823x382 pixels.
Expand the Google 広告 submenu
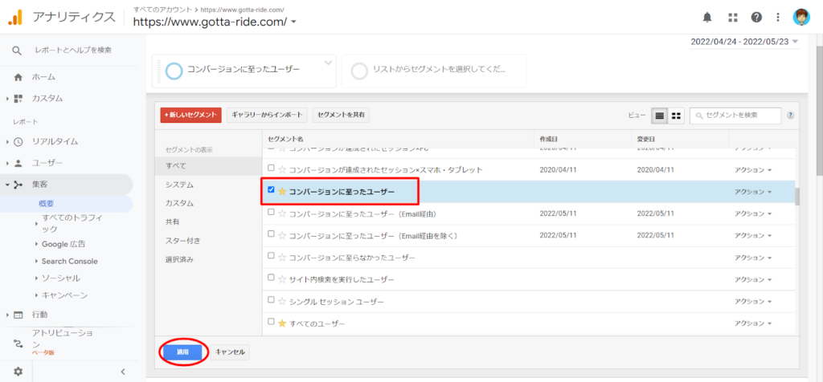pyautogui.click(x=36, y=244)
